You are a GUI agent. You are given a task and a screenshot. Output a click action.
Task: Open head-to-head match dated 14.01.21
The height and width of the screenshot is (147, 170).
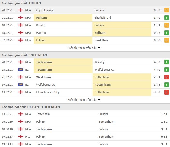pos(85,114)
